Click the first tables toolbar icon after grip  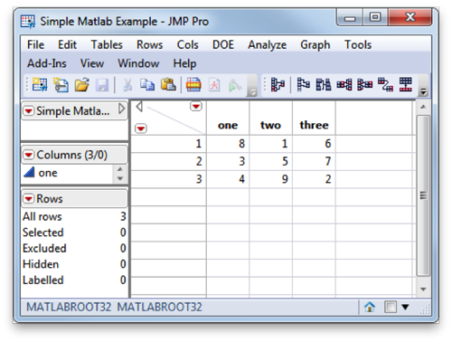click(x=278, y=84)
